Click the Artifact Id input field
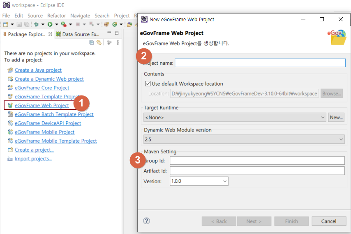Viewport: 351px width, 234px height. tap(257, 171)
